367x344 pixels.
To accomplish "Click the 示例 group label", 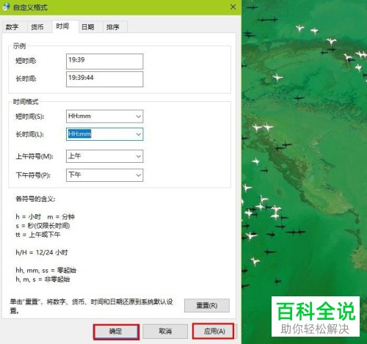I will point(19,45).
